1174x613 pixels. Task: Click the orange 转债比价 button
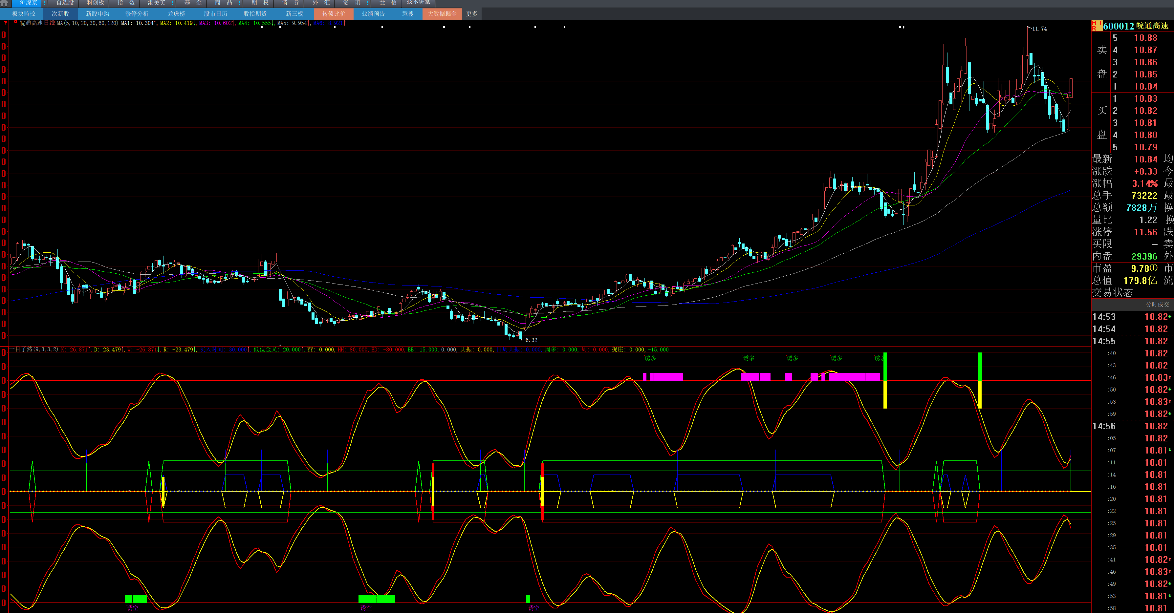[334, 14]
